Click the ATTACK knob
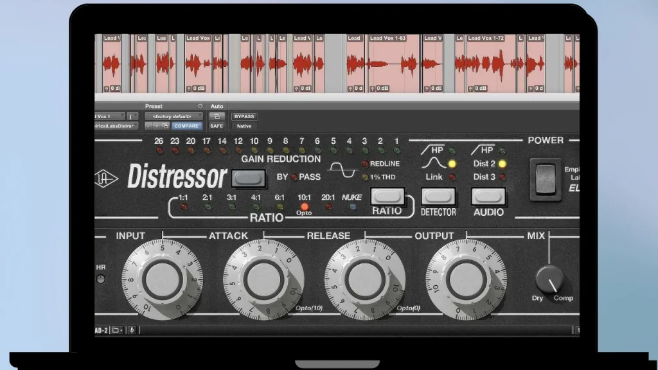The width and height of the screenshot is (658, 370). pos(263,280)
